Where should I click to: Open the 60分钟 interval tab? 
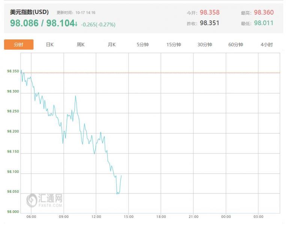pos(235,45)
